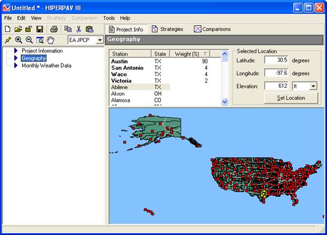Switch to the Strategies tab
Screen dimensions: 327x235
(168, 29)
